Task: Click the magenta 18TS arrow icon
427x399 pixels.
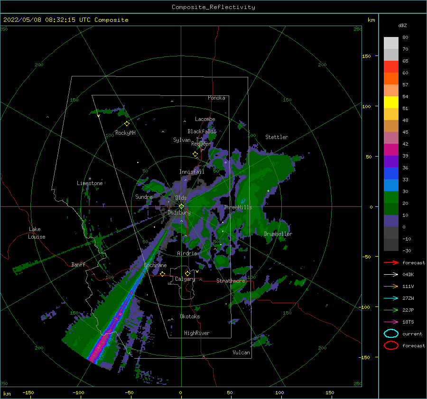Action: pyautogui.click(x=391, y=322)
